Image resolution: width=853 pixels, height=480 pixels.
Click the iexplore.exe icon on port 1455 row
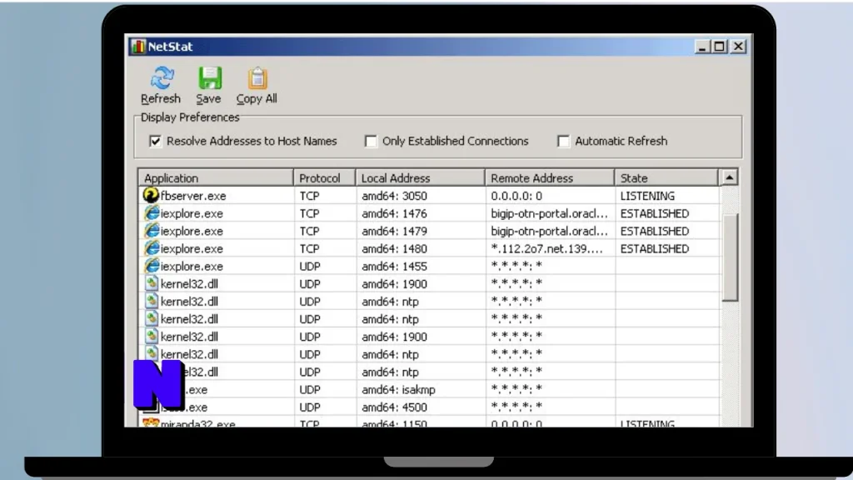pyautogui.click(x=152, y=266)
